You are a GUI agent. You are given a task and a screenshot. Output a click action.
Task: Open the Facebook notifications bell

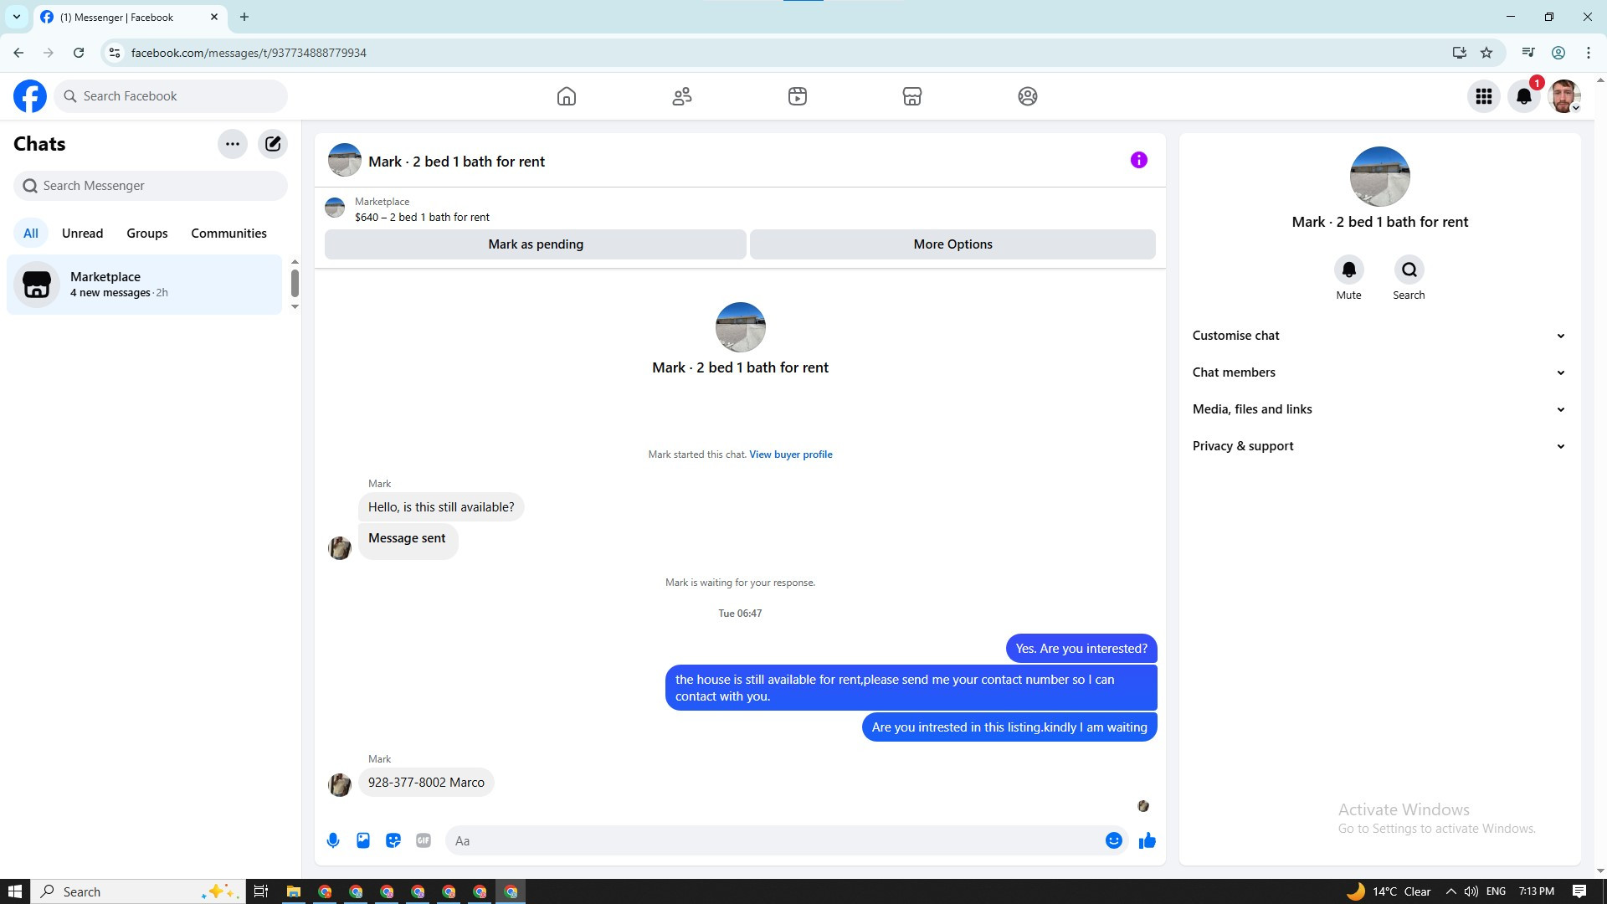pos(1523,96)
